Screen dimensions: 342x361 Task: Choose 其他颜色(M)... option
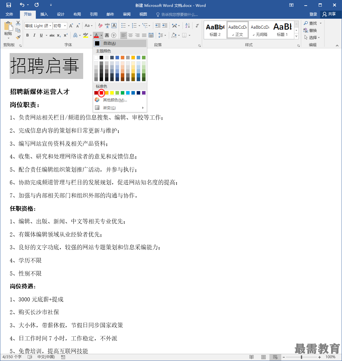tap(120, 100)
